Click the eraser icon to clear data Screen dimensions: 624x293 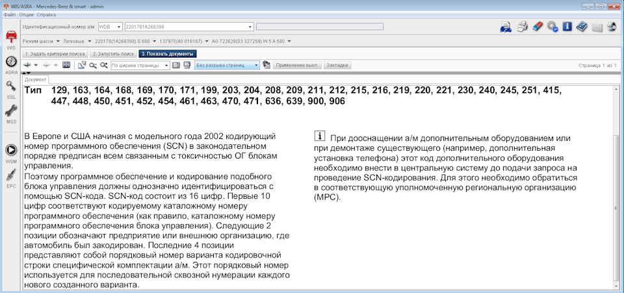click(x=537, y=27)
